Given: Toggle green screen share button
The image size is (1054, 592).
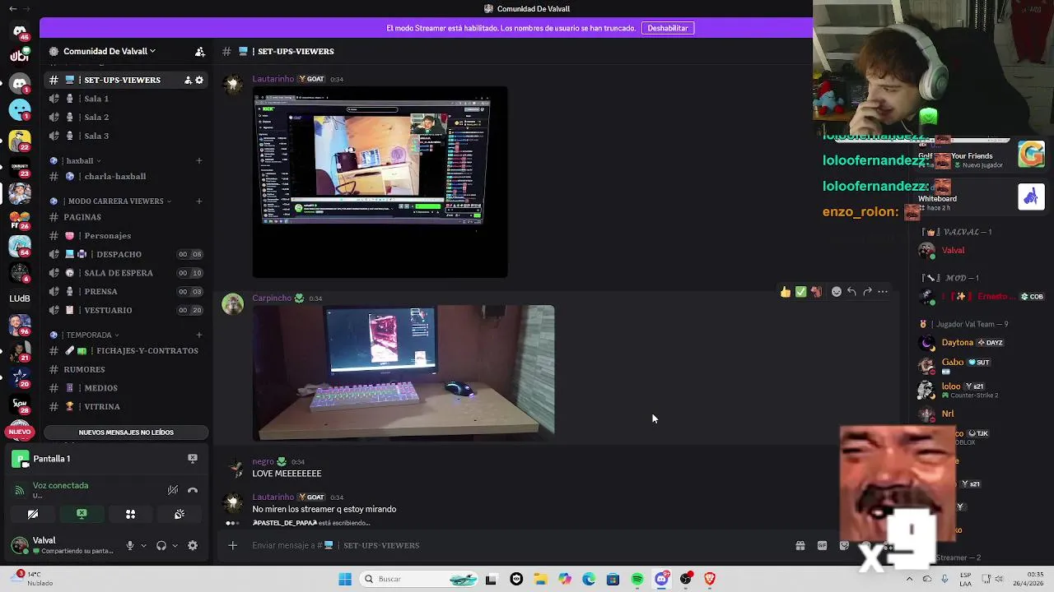Looking at the screenshot, I should (x=82, y=514).
